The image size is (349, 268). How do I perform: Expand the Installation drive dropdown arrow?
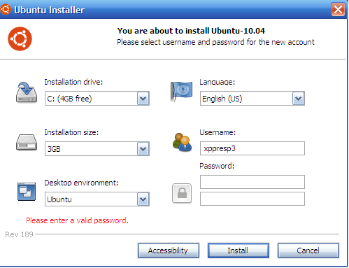[x=143, y=99]
